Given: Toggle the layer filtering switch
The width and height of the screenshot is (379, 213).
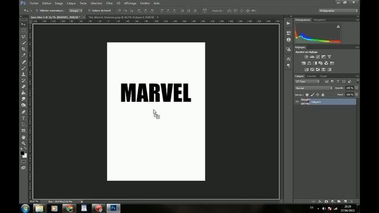Looking at the screenshot, I should 358,82.
